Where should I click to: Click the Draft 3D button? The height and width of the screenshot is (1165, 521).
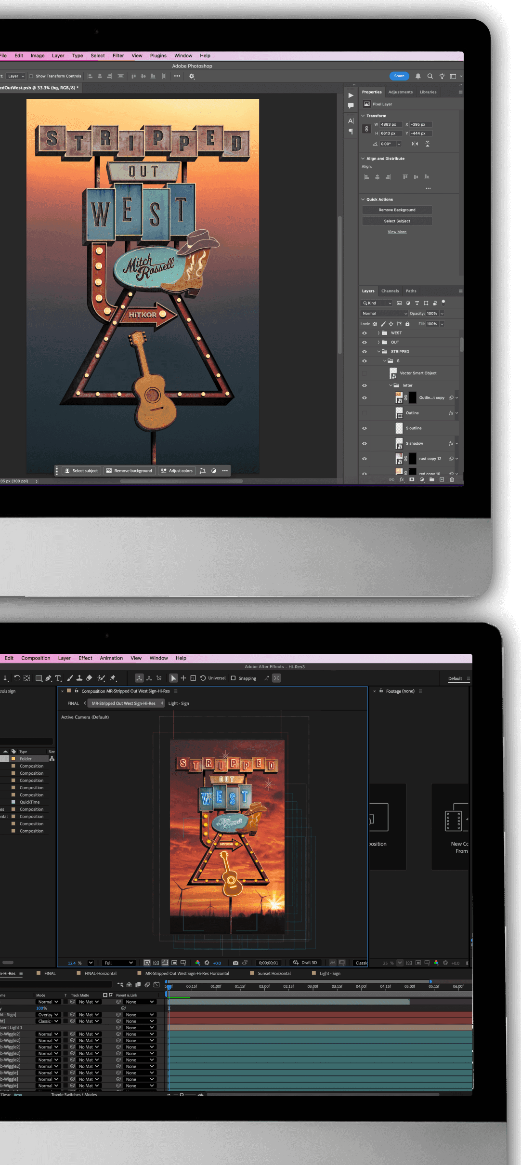(305, 963)
